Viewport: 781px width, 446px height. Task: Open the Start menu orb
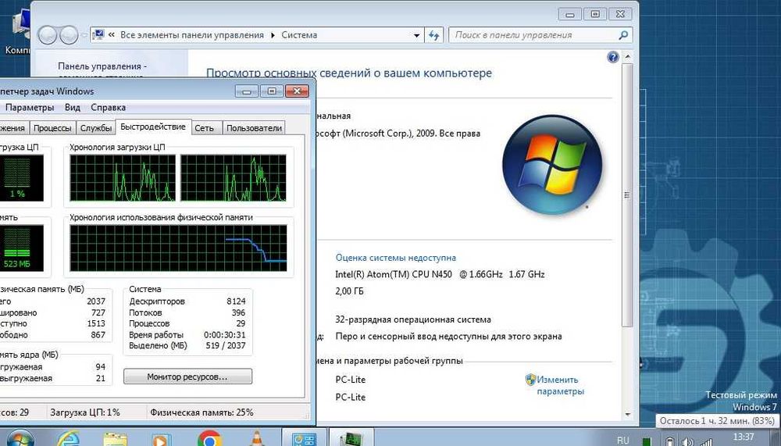(20, 440)
